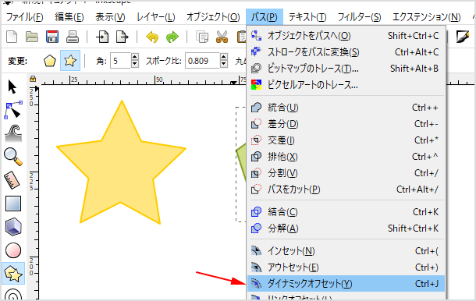The height and width of the screenshot is (301, 476).
Task: Select the Spiral tool
Action: pyautogui.click(x=13, y=294)
